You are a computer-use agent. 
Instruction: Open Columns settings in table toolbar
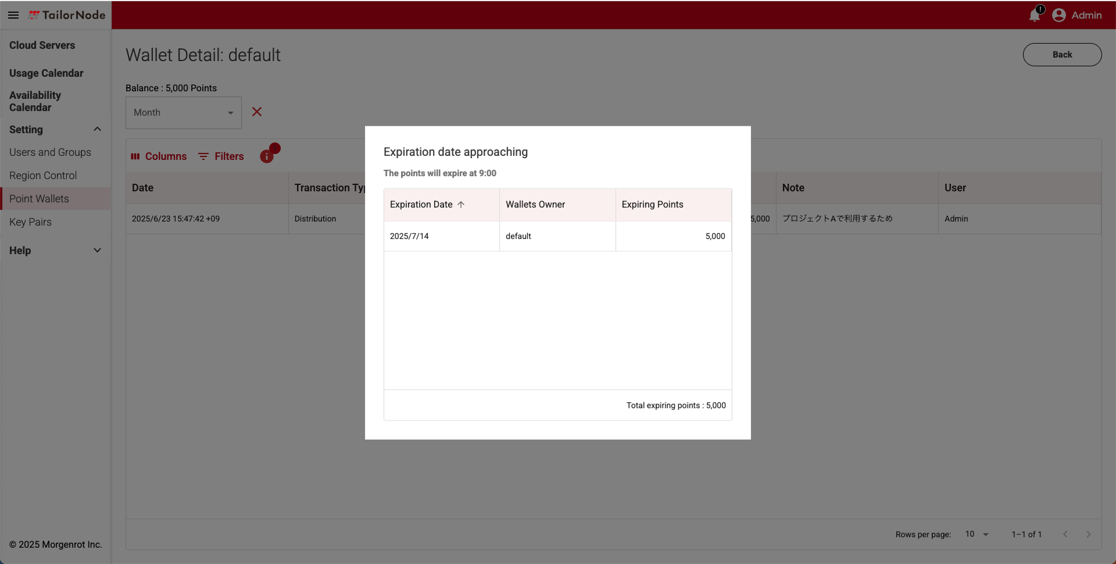(159, 156)
